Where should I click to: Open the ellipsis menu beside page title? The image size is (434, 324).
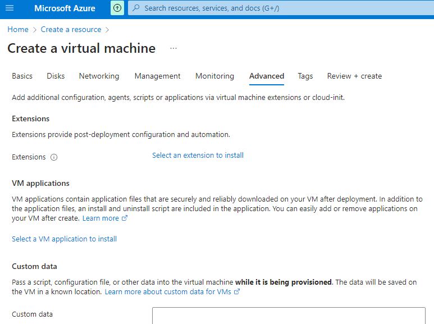tap(173, 48)
